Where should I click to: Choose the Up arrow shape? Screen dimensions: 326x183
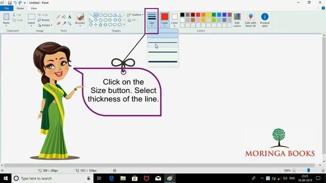[120, 20]
